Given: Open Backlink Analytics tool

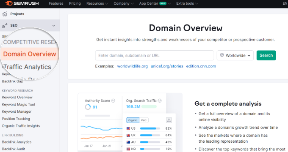Looking at the screenshot, I should click(x=17, y=142).
